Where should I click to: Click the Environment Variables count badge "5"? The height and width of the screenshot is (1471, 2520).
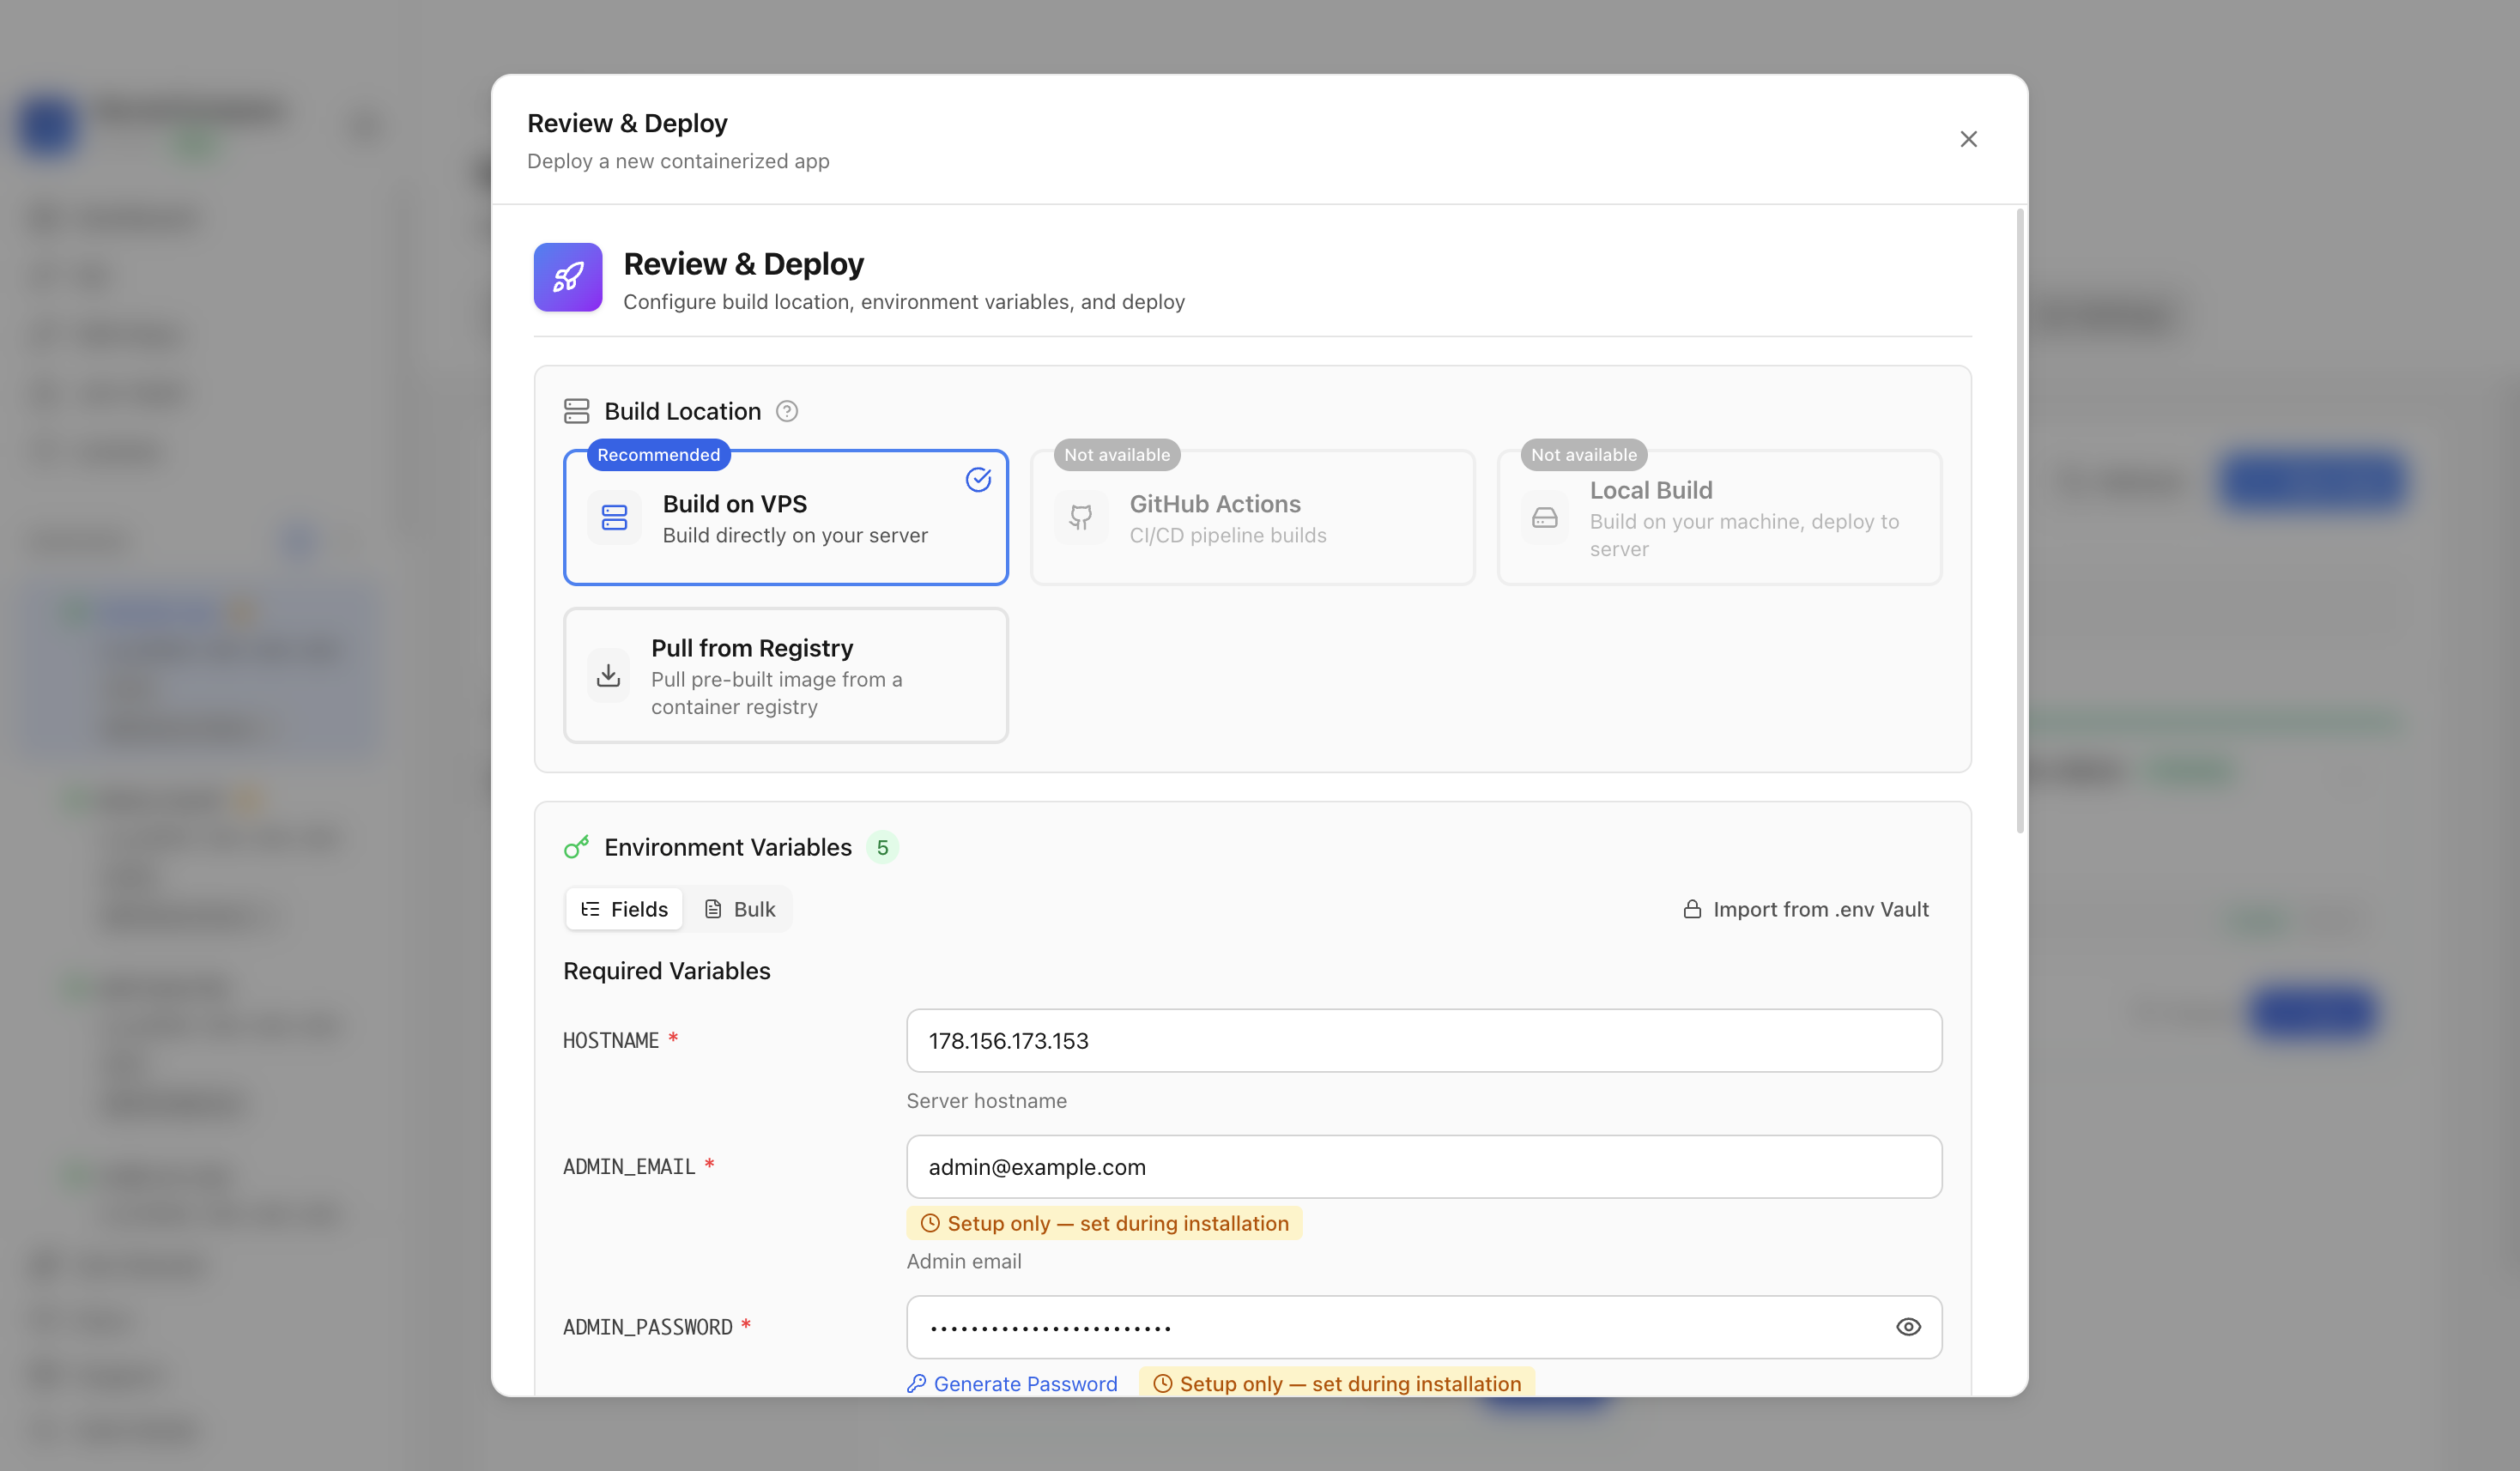pyautogui.click(x=882, y=847)
